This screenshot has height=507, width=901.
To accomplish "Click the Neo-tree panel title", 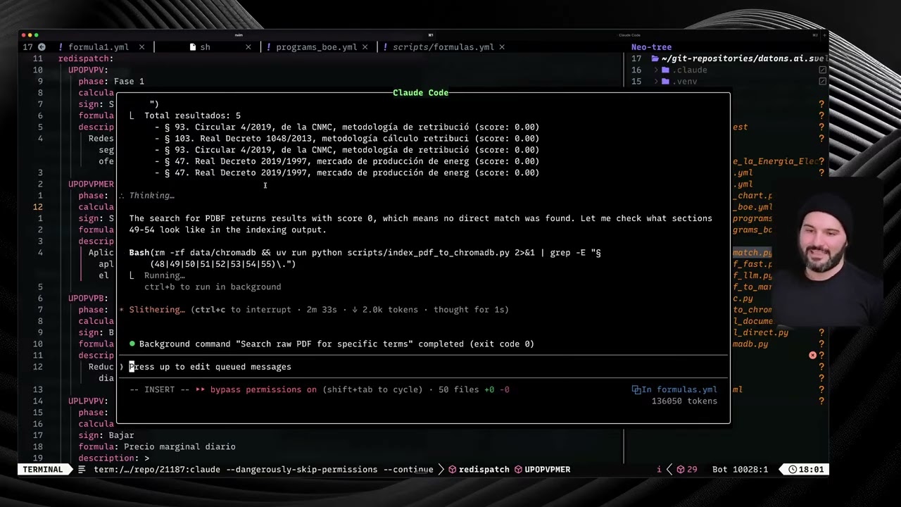I will [x=651, y=47].
